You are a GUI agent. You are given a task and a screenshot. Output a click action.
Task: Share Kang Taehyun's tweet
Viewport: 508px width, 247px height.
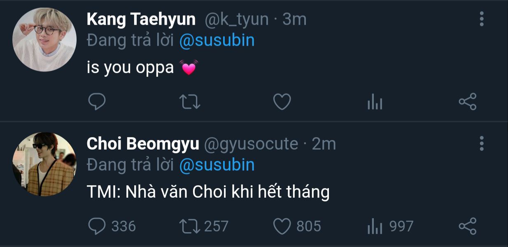pos(467,102)
